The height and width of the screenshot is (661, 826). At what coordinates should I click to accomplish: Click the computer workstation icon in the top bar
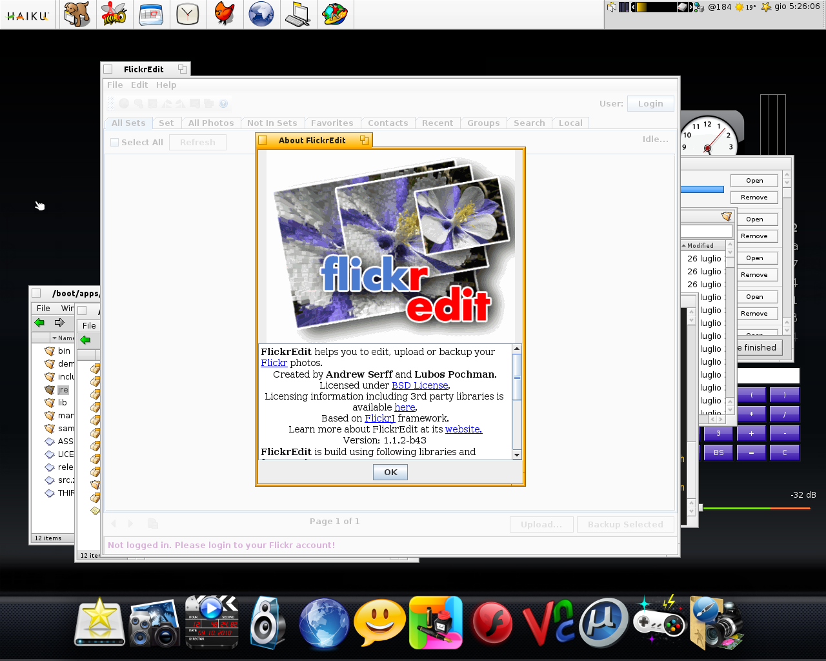click(x=298, y=14)
